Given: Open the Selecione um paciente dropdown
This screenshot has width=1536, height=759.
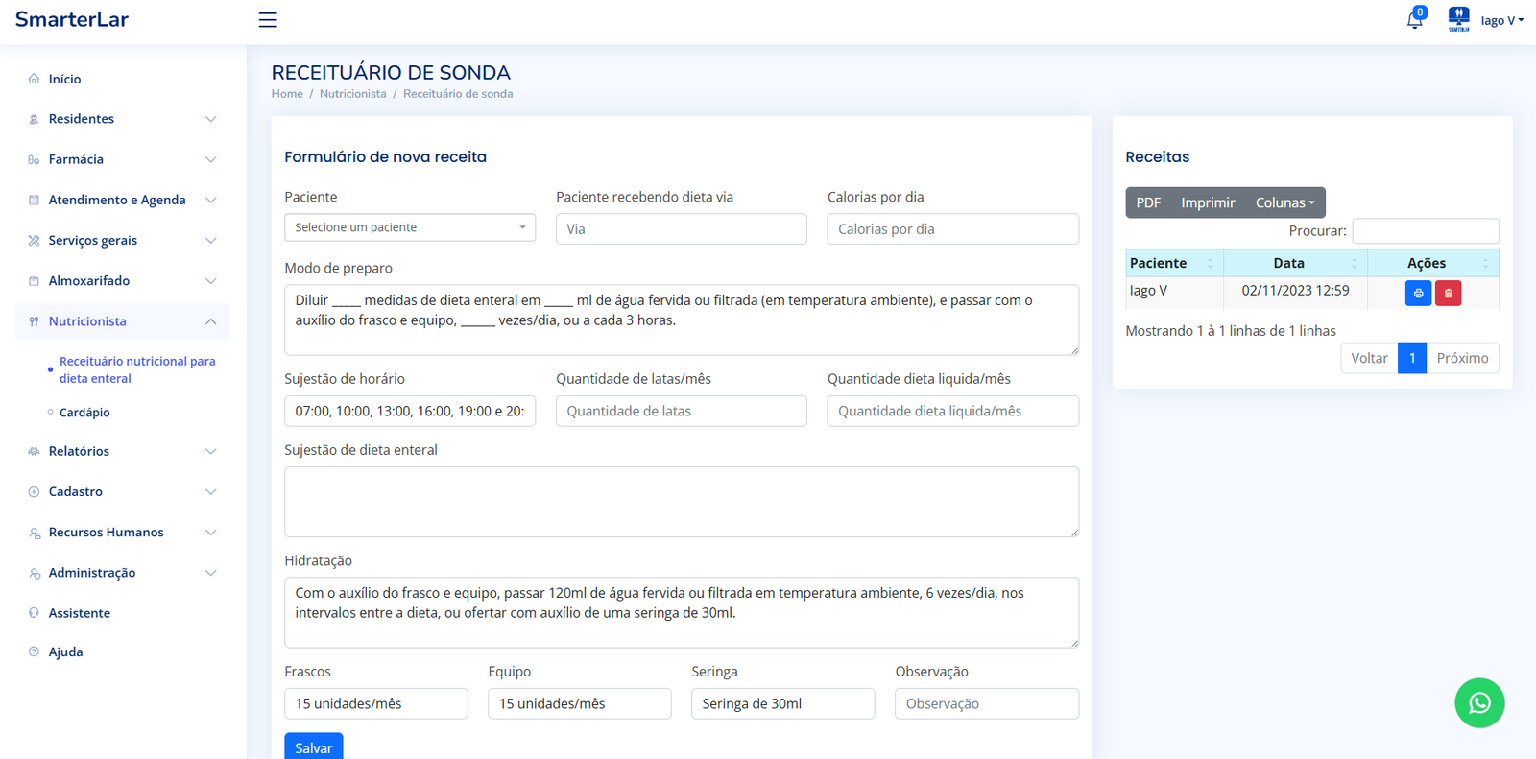Looking at the screenshot, I should tap(410, 227).
